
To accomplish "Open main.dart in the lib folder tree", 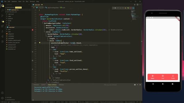I will pyautogui.click(x=12, y=27).
